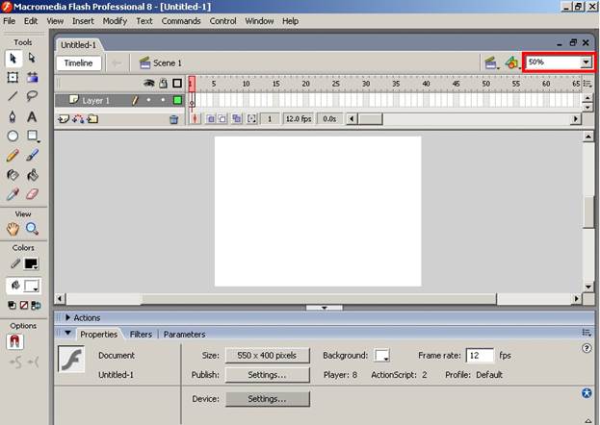Screen dimensions: 600x425
Task: Select the Oval tool
Action: click(x=13, y=136)
